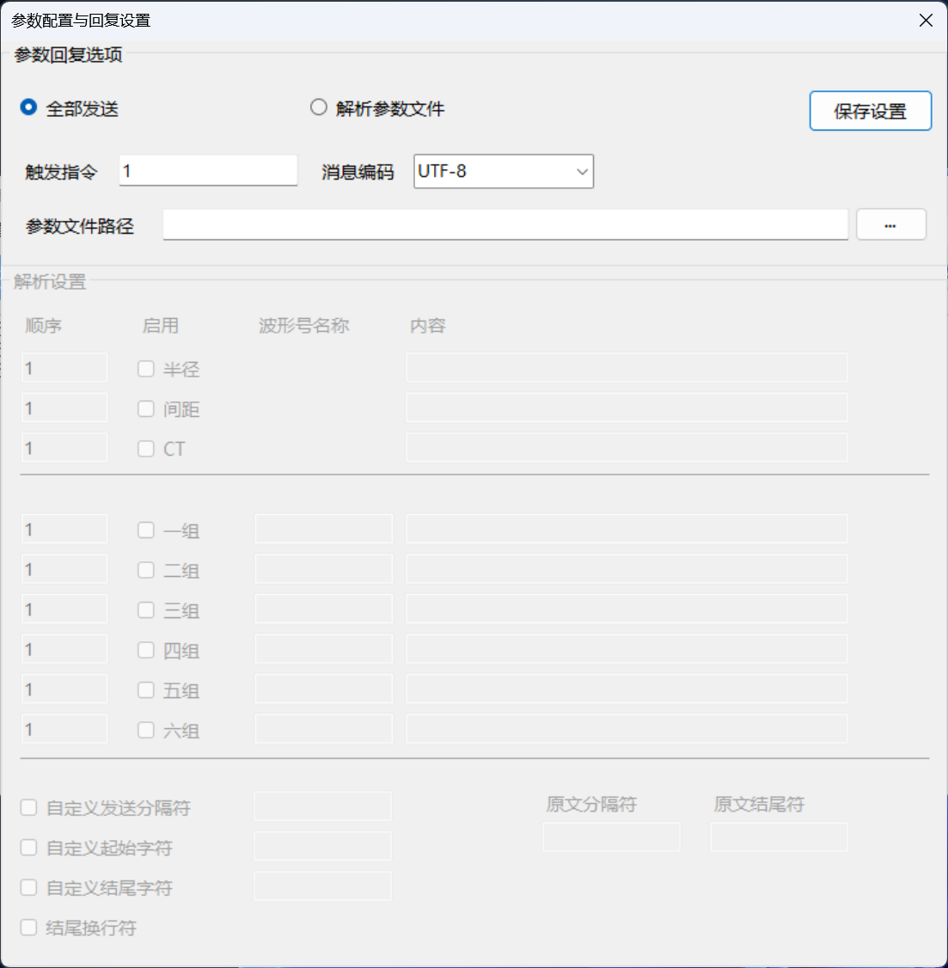Click the 半径 row content field

pos(627,368)
